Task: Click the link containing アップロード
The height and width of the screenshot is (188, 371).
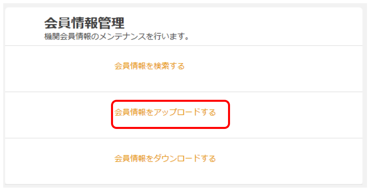Action: (x=165, y=113)
